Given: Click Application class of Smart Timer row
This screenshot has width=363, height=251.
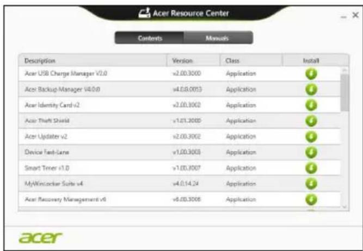Looking at the screenshot, I should point(241,168).
